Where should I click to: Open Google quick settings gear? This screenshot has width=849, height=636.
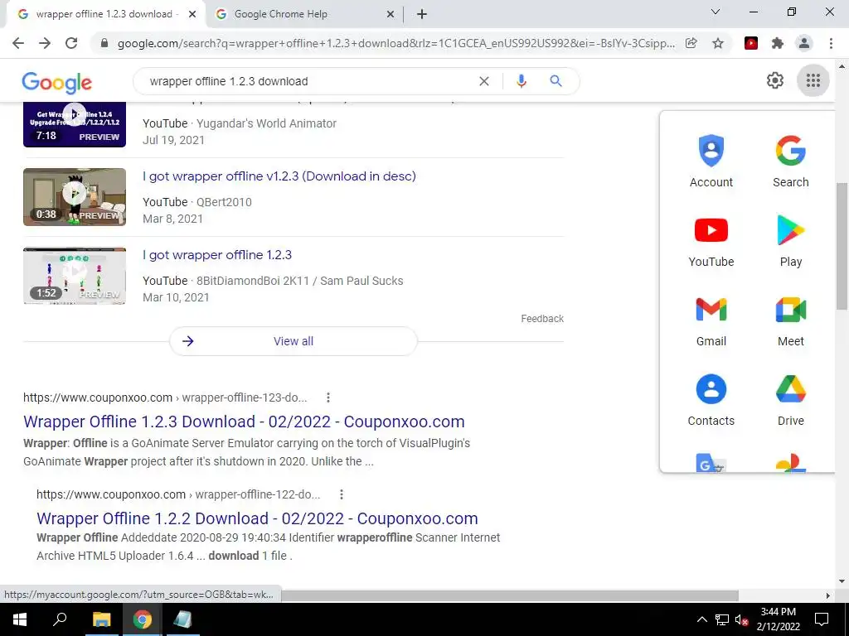(x=775, y=80)
